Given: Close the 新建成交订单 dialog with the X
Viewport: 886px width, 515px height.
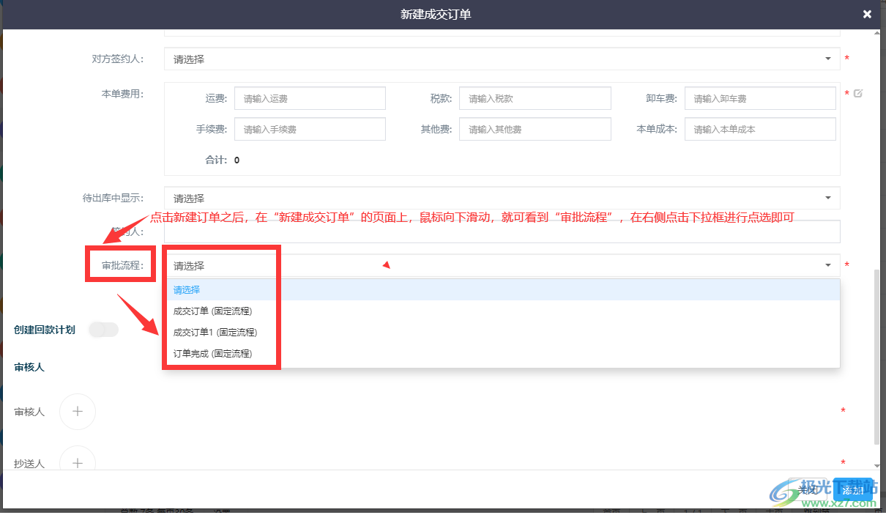Looking at the screenshot, I should coord(867,14).
